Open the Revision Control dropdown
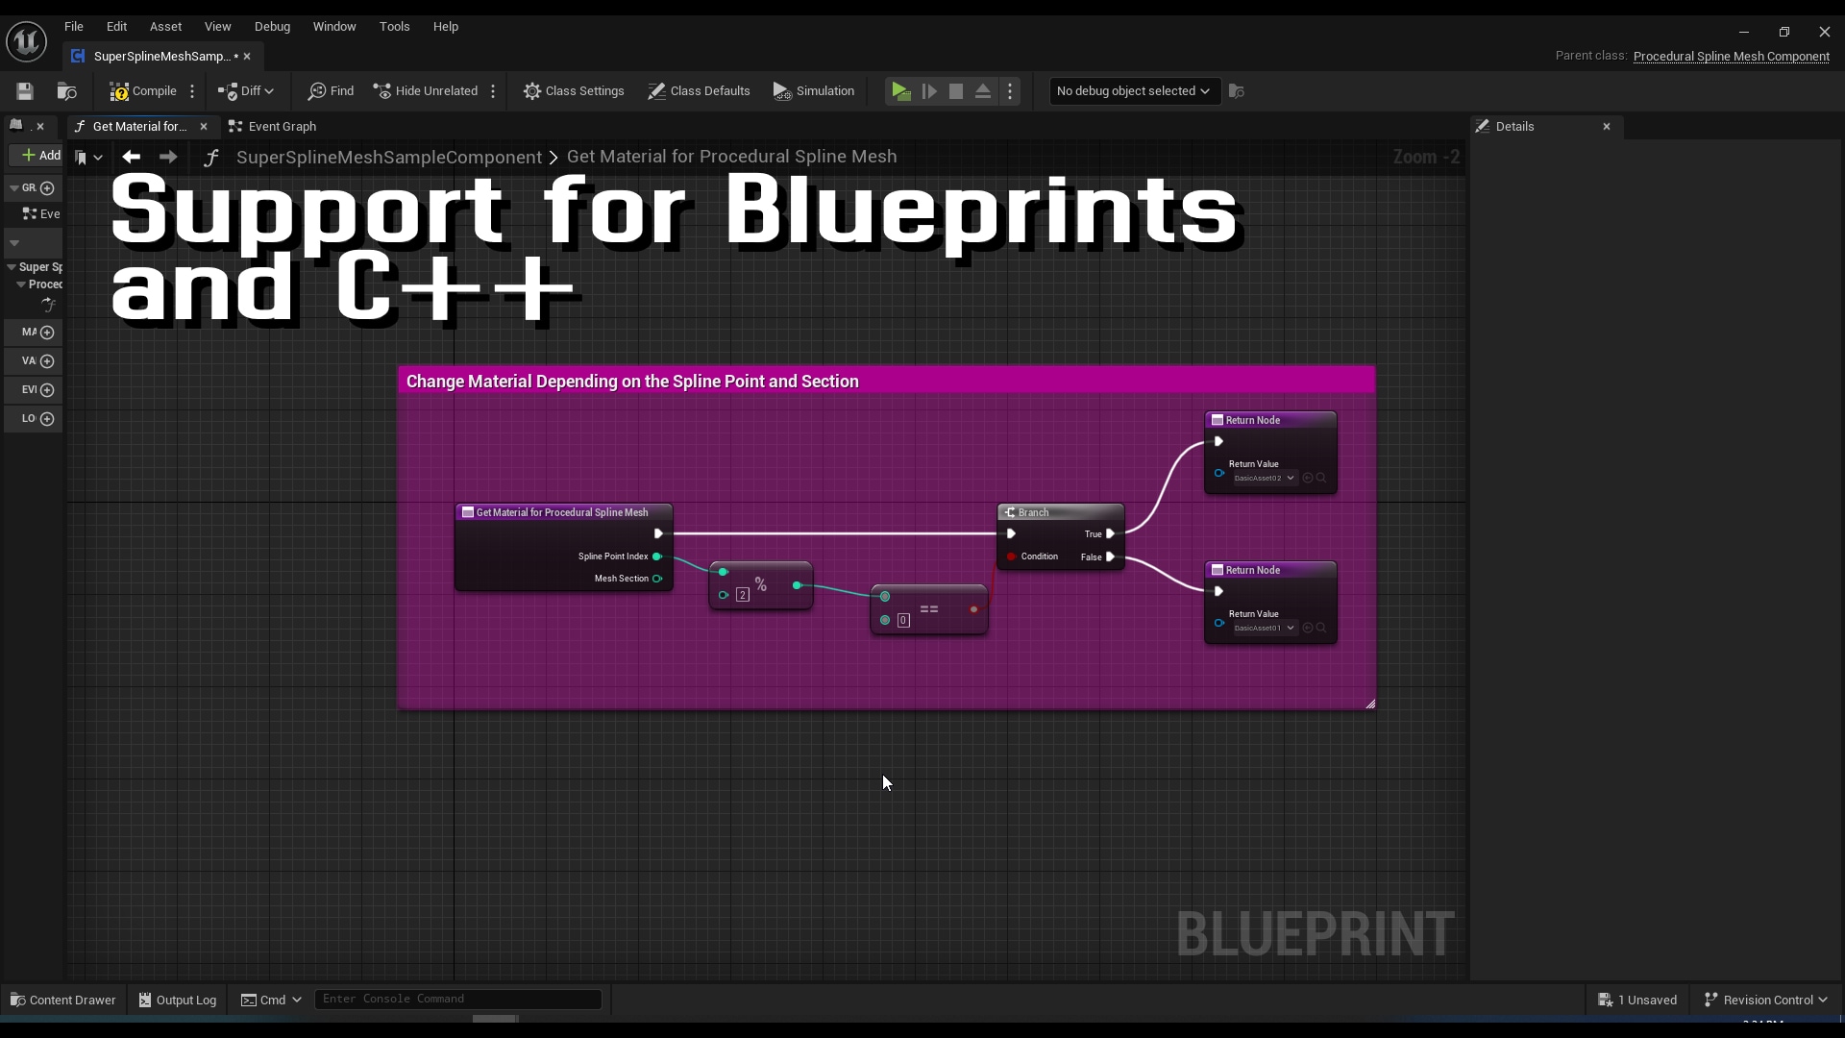 [x=1766, y=1000]
